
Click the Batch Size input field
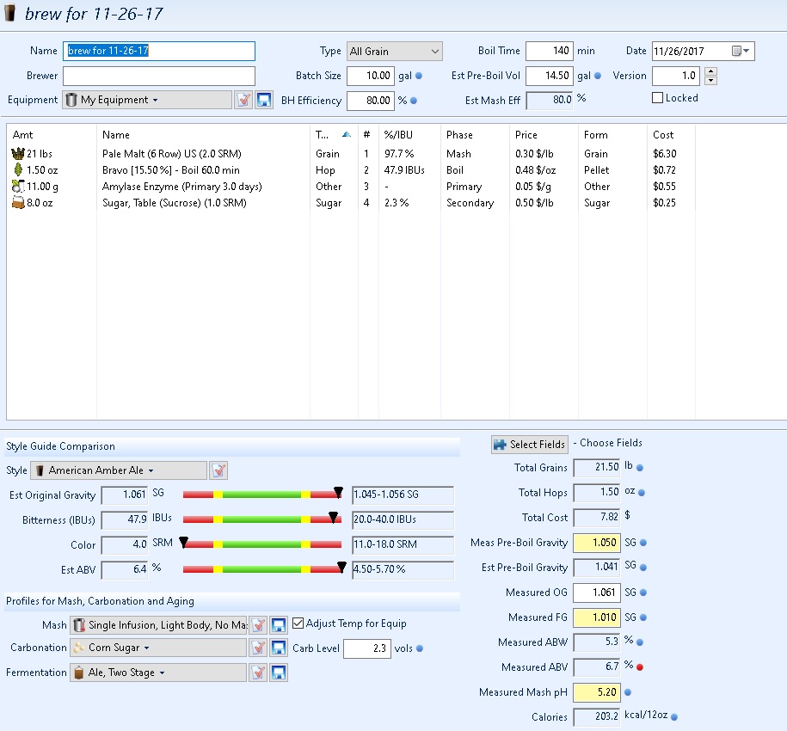click(x=371, y=76)
